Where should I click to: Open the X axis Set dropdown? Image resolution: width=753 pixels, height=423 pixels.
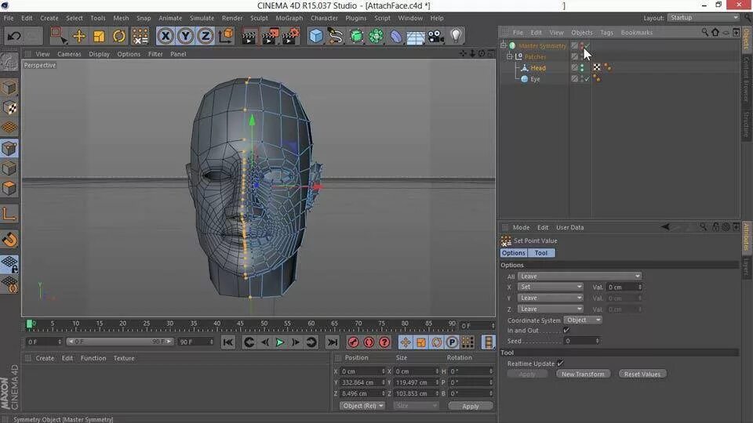tap(551, 287)
